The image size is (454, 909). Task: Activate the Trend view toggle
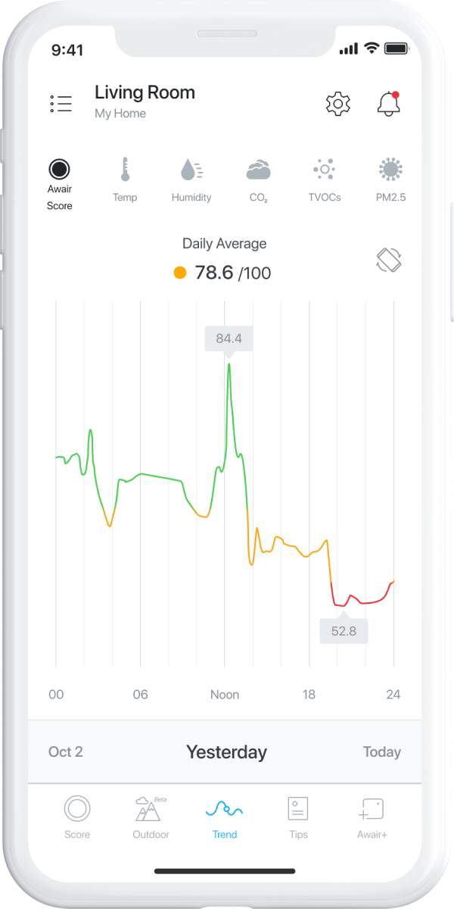click(224, 817)
